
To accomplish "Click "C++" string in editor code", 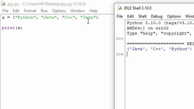I will pyautogui.click(x=69, y=18).
